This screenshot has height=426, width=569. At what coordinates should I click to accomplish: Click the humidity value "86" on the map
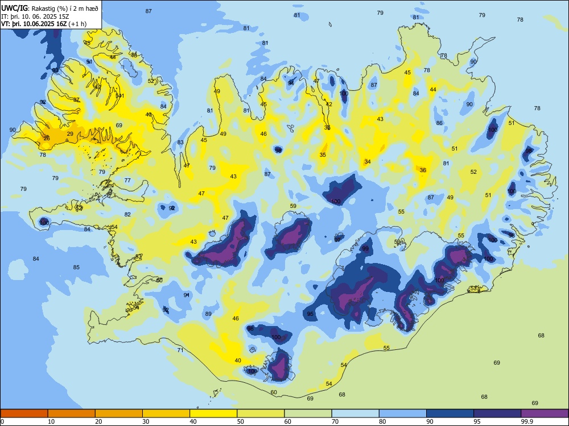pos(439,123)
